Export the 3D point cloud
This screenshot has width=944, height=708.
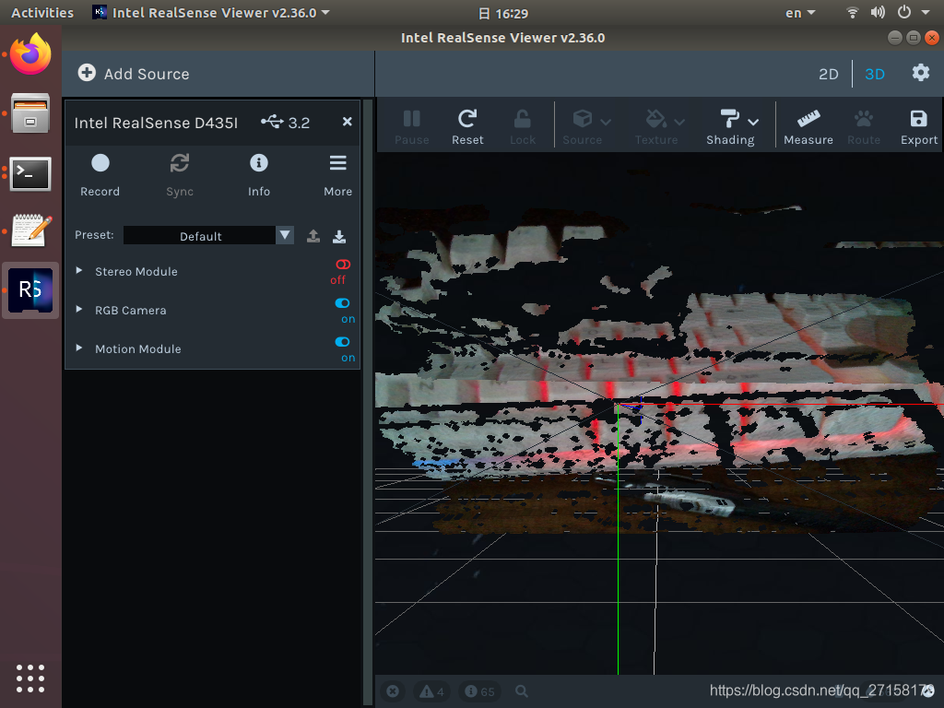coord(919,126)
